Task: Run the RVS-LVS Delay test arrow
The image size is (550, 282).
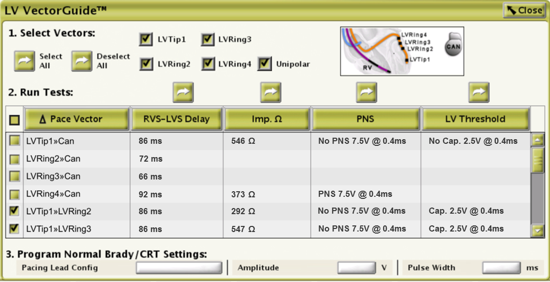Action: [183, 92]
